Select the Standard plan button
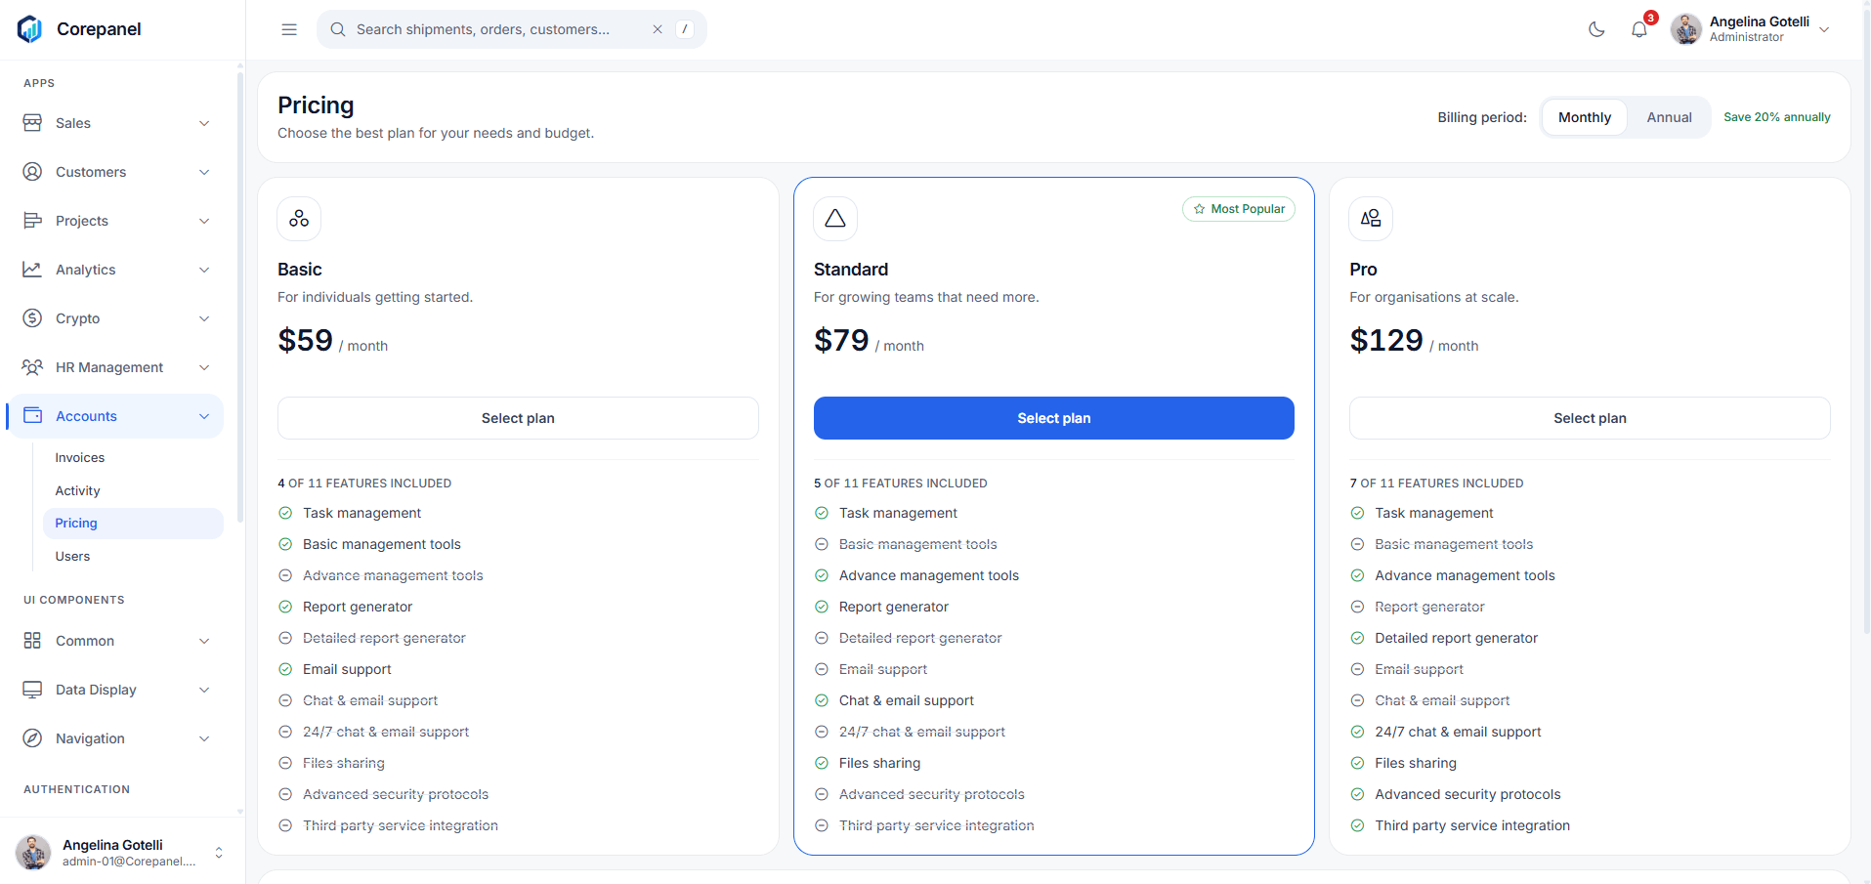Viewport: 1871px width, 884px height. pos(1053,418)
